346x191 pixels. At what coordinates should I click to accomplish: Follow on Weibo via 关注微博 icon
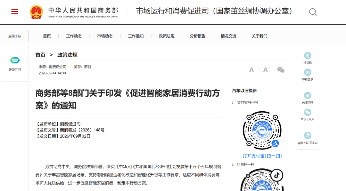point(307,95)
